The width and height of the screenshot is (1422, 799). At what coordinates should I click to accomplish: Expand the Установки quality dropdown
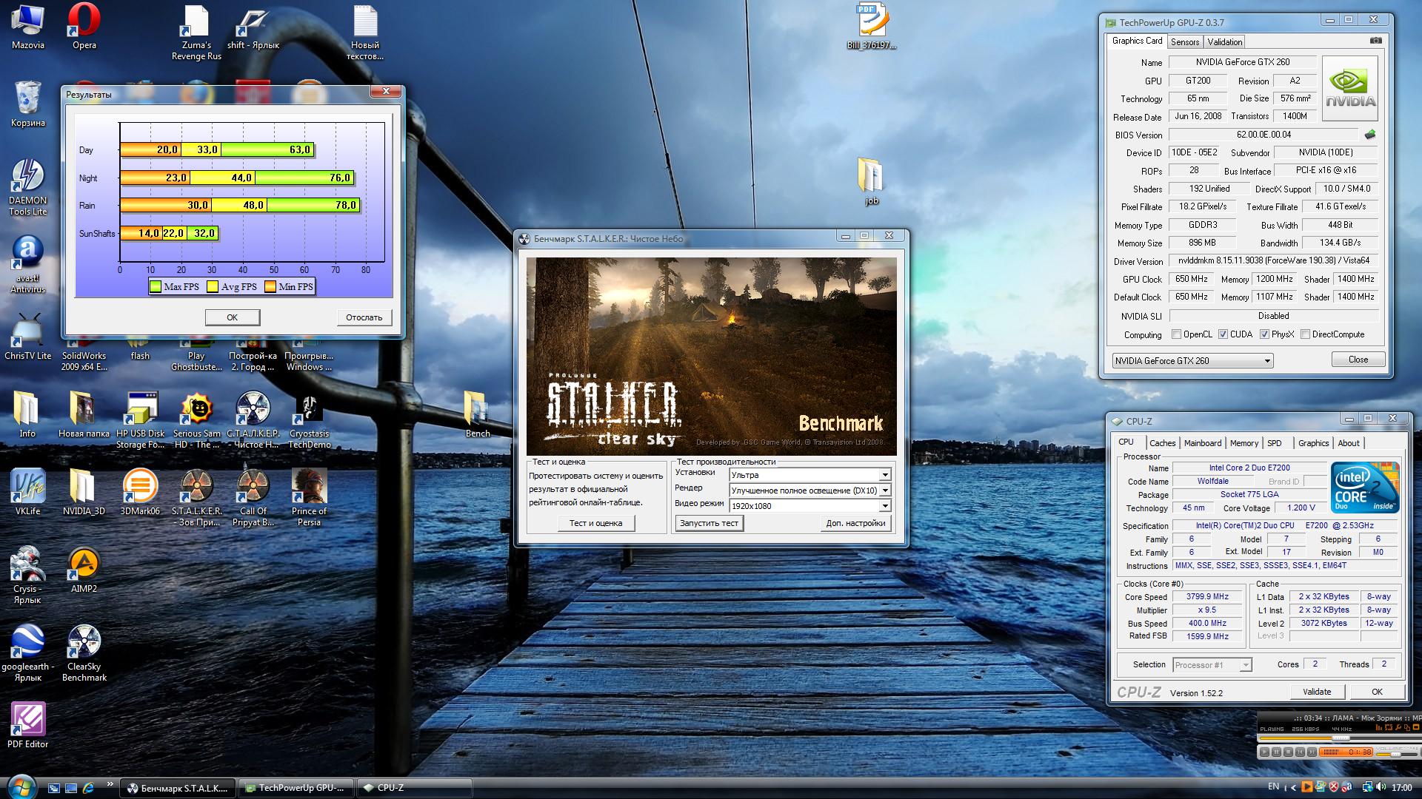(x=884, y=475)
